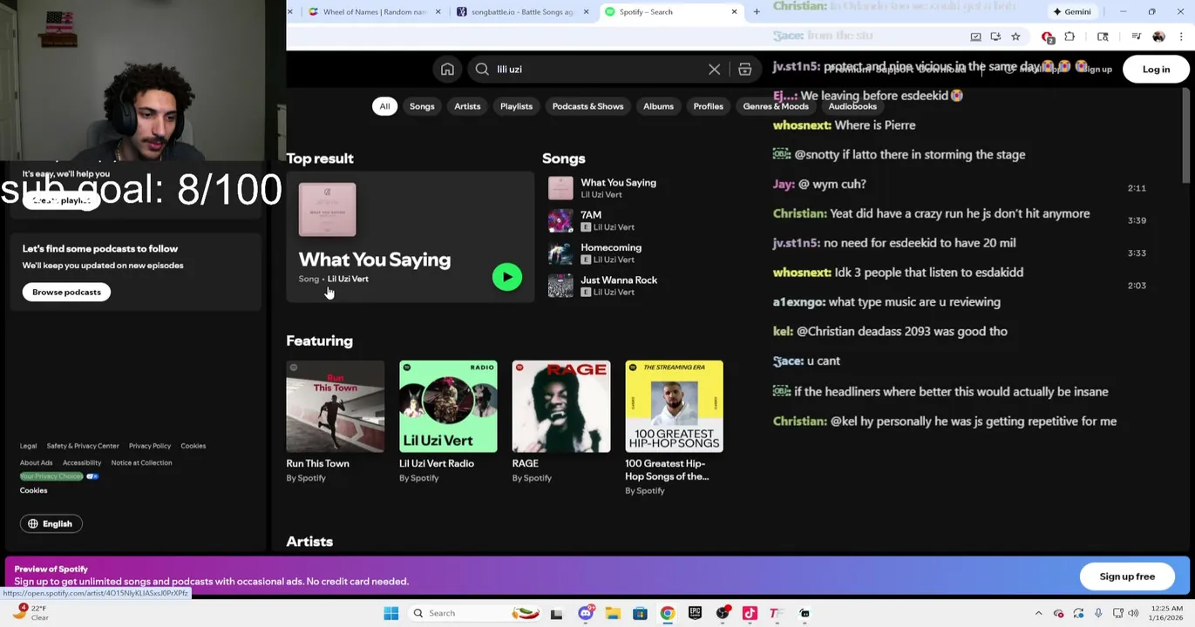Bookmark this page with star icon
Screen dimensions: 1195x627
point(1015,37)
